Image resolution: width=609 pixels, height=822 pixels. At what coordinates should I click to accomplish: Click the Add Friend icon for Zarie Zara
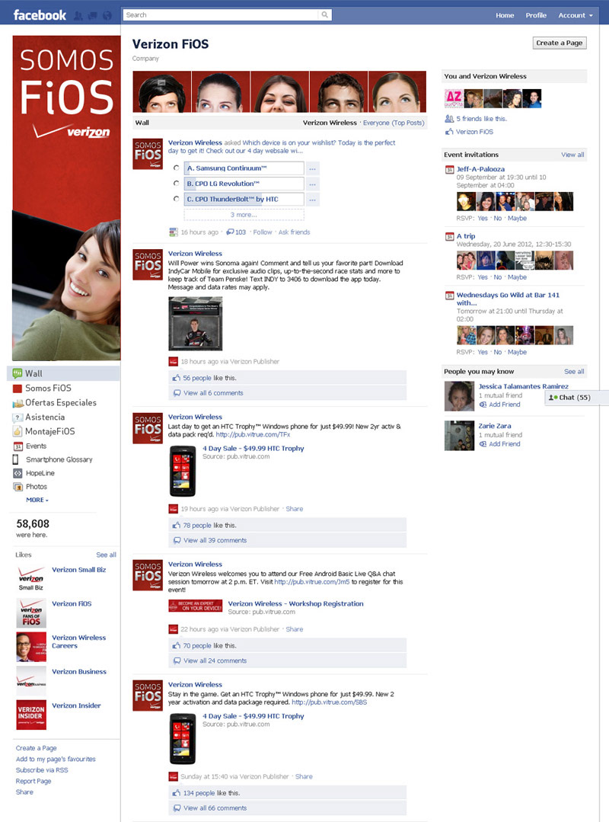tap(483, 444)
